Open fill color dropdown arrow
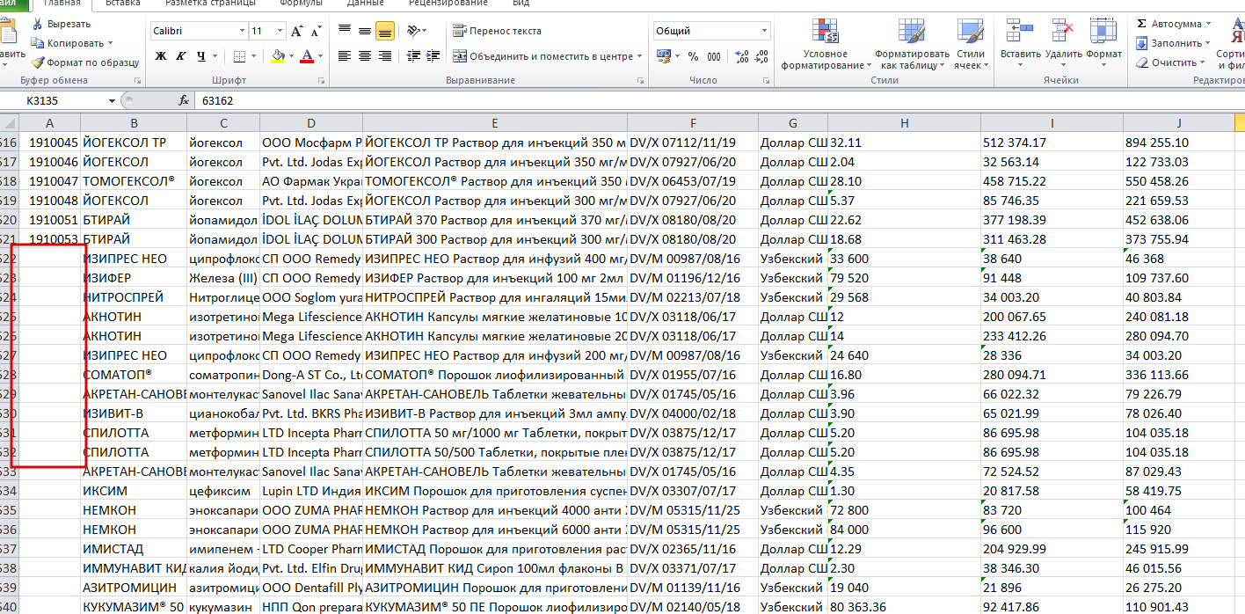The image size is (1245, 614). [x=292, y=56]
